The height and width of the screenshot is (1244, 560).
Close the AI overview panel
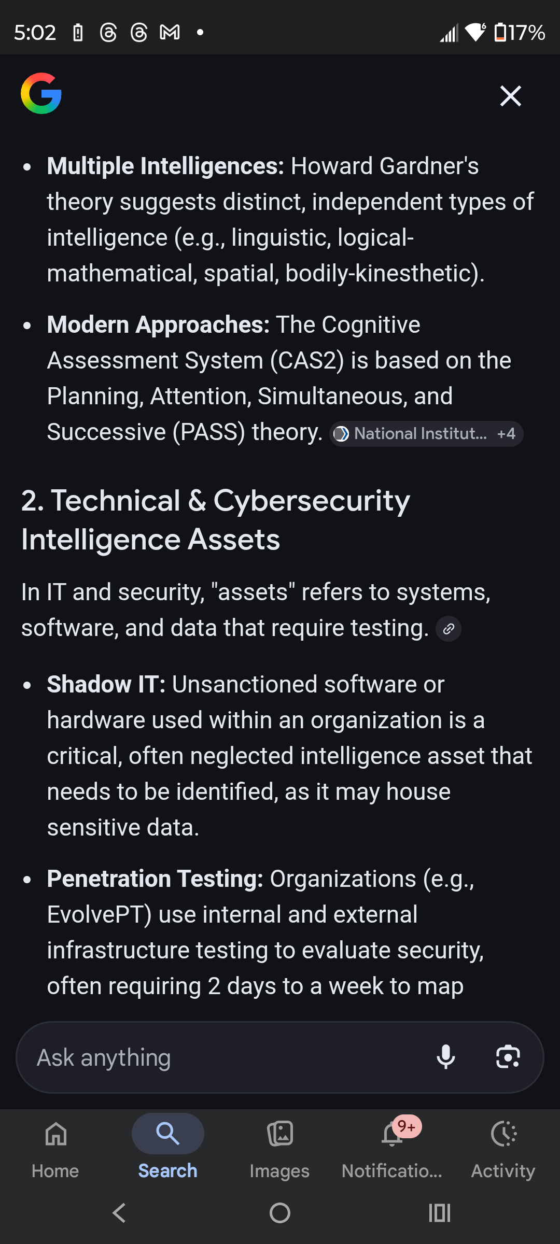[x=510, y=96]
